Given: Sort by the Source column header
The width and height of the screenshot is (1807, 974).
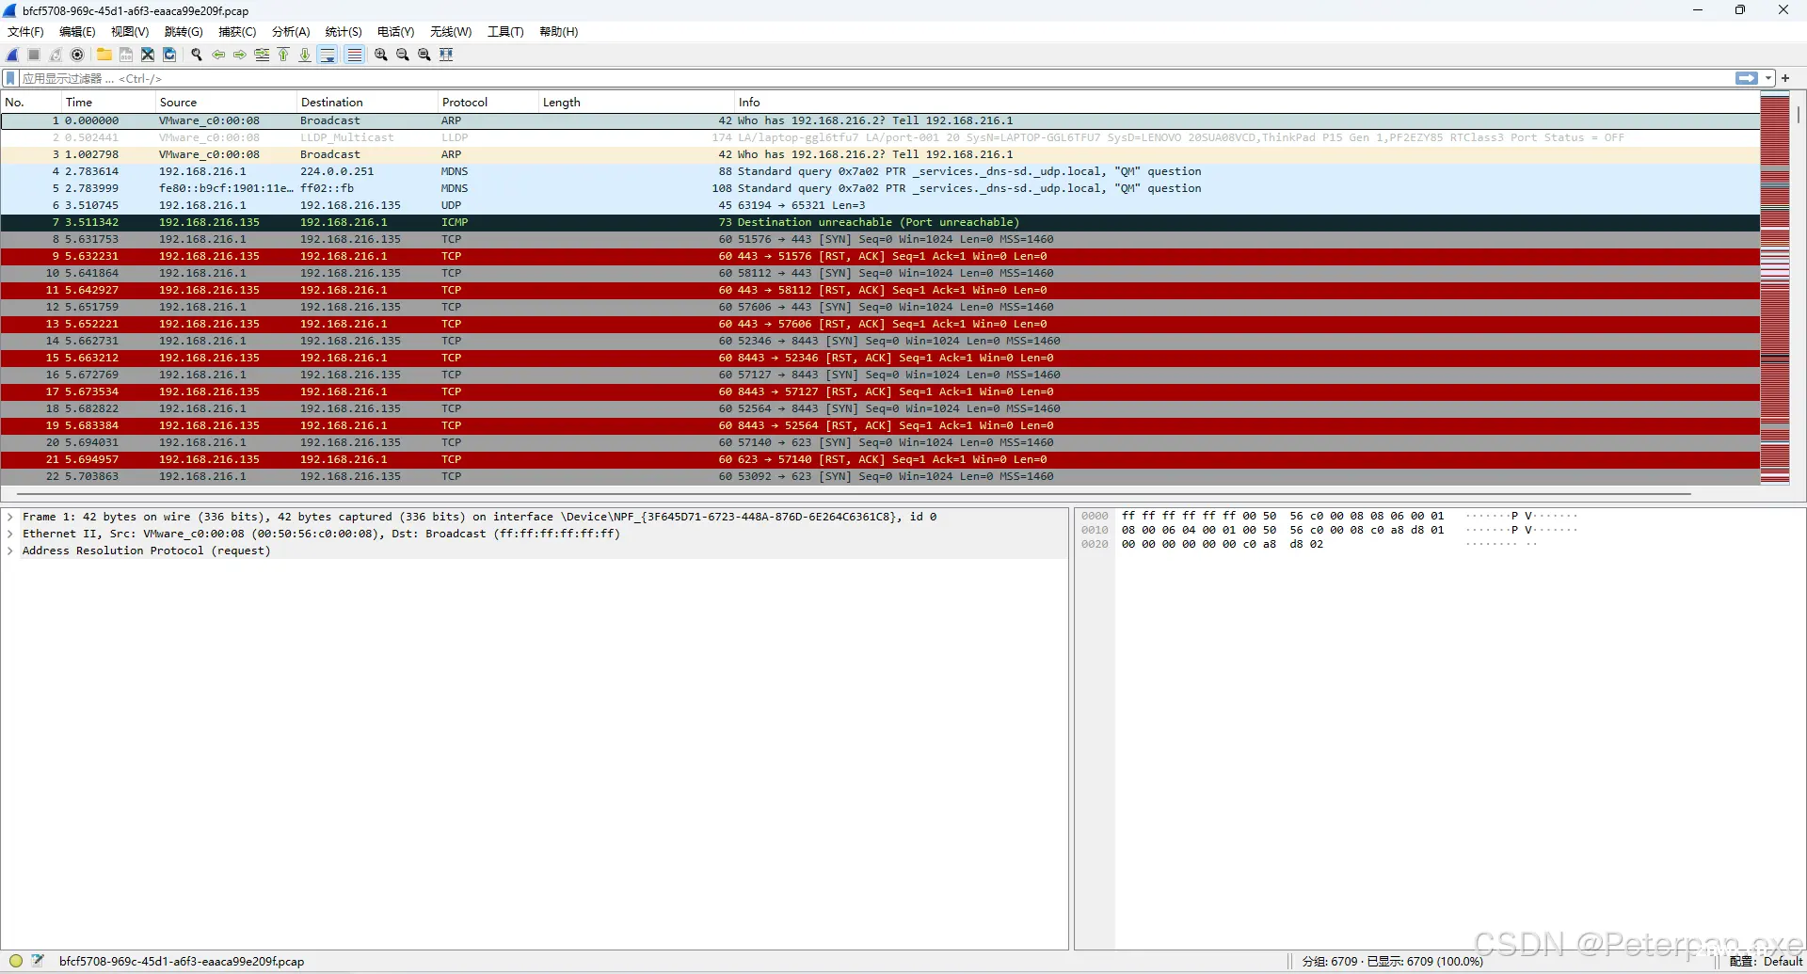Looking at the screenshot, I should pos(225,102).
